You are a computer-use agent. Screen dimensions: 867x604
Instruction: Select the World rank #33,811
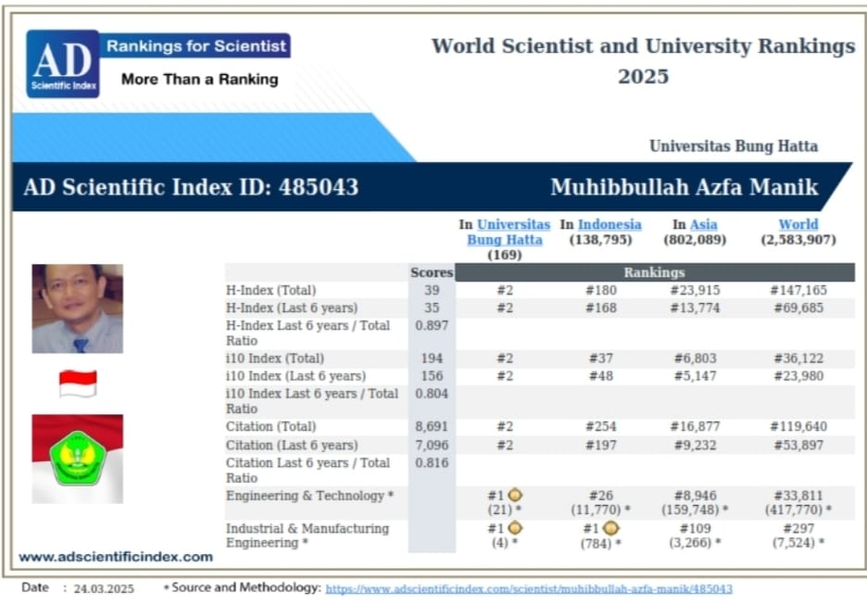(x=798, y=496)
